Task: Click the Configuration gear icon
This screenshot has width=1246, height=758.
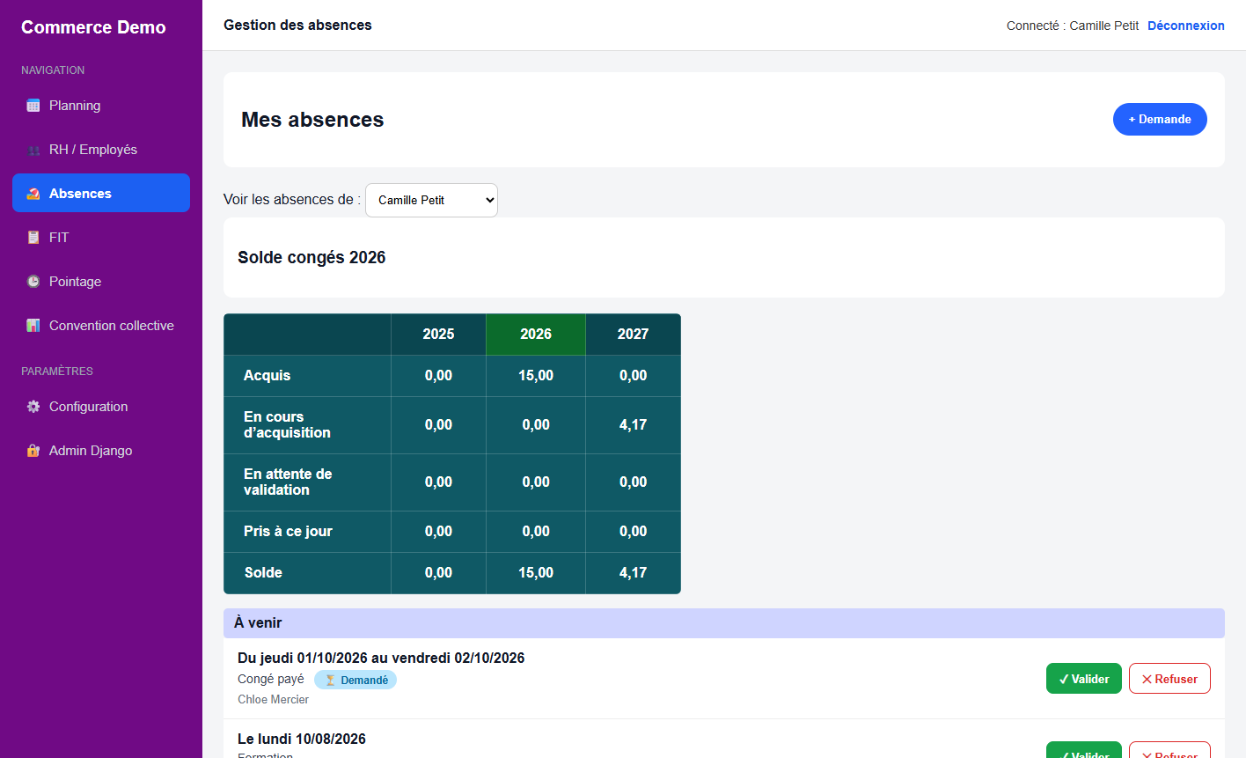Action: tap(33, 407)
